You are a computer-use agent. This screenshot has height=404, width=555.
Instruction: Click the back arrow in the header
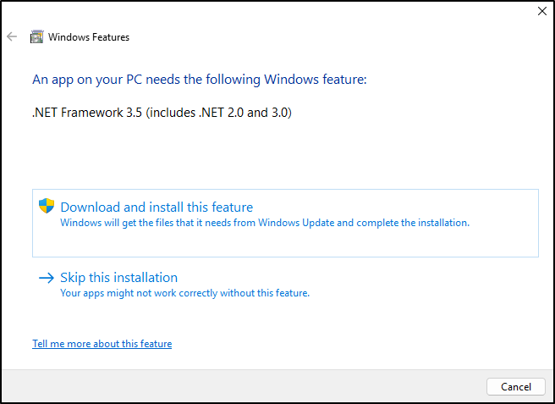coord(12,36)
